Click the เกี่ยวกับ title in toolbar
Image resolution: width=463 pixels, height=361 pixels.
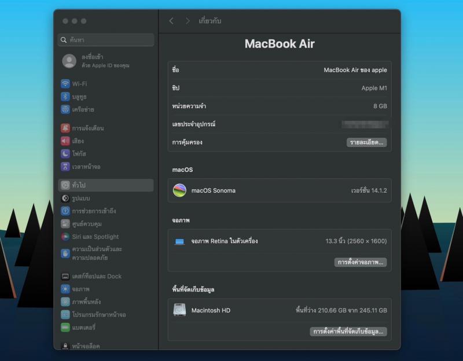point(210,21)
